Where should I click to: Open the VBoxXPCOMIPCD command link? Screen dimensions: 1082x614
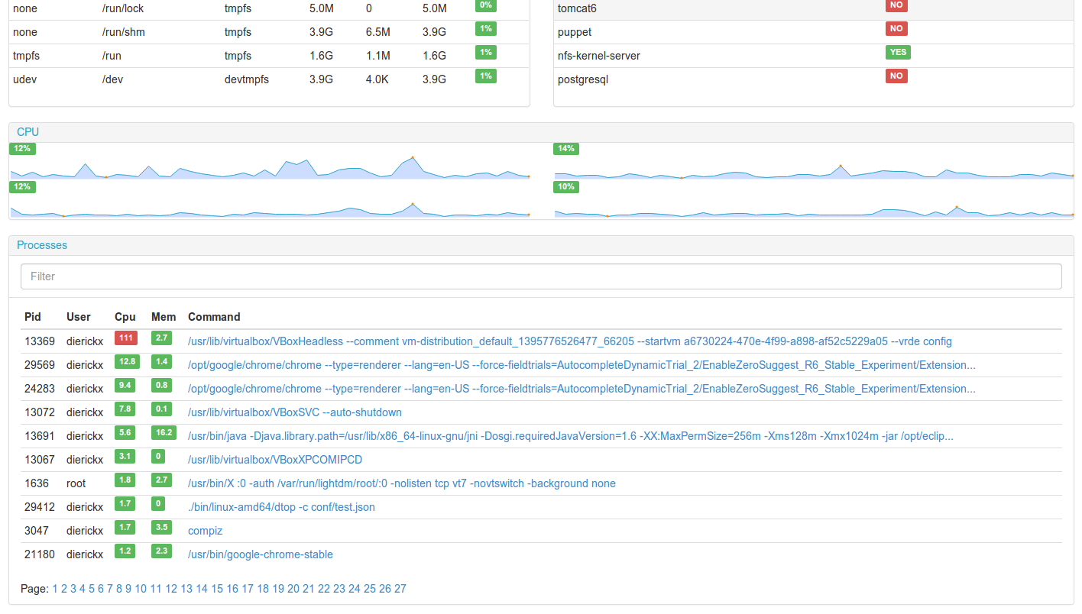point(275,460)
